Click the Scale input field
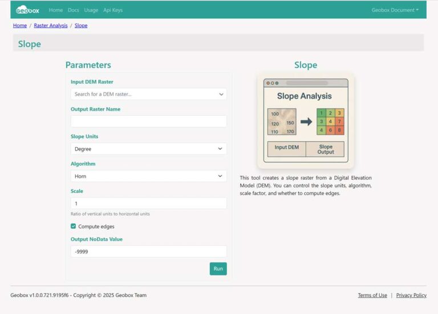438x314 pixels. [x=148, y=203]
